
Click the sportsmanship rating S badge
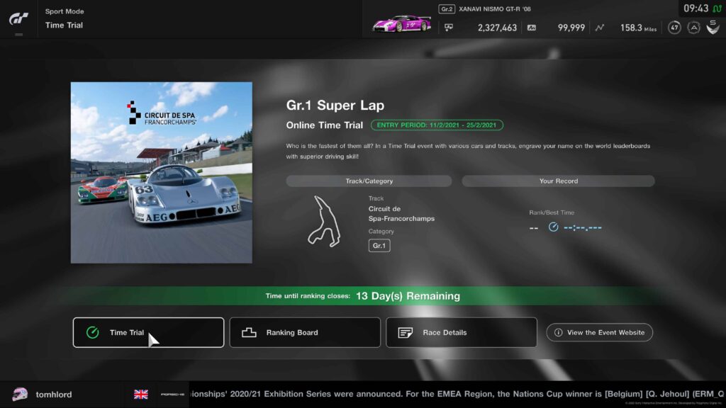click(x=713, y=28)
